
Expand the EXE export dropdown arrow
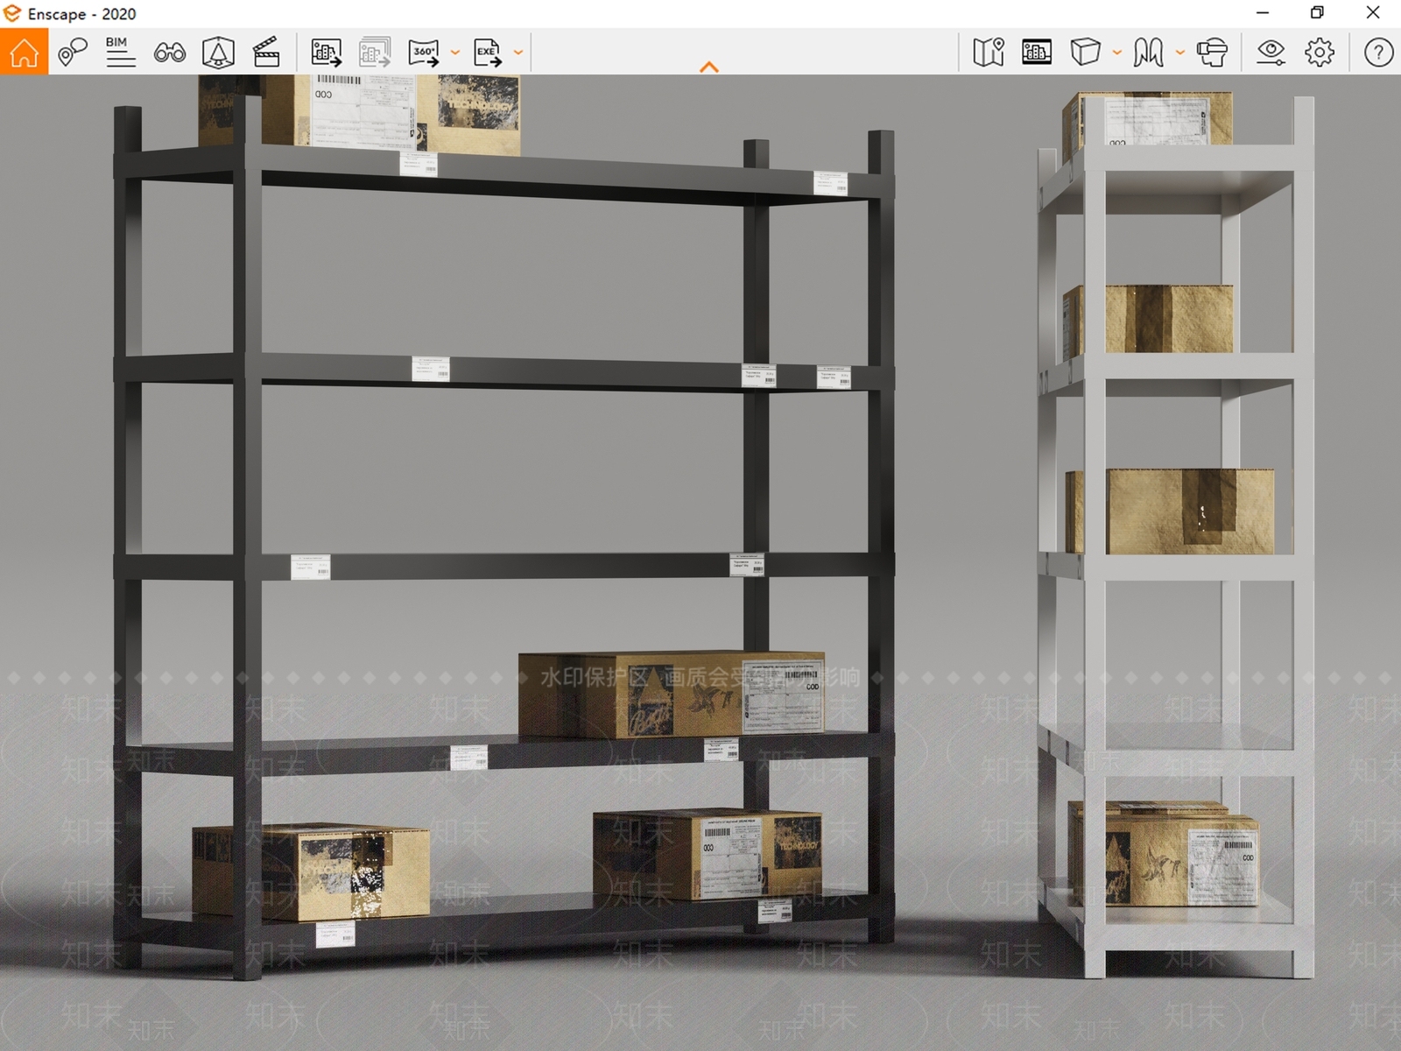(518, 53)
